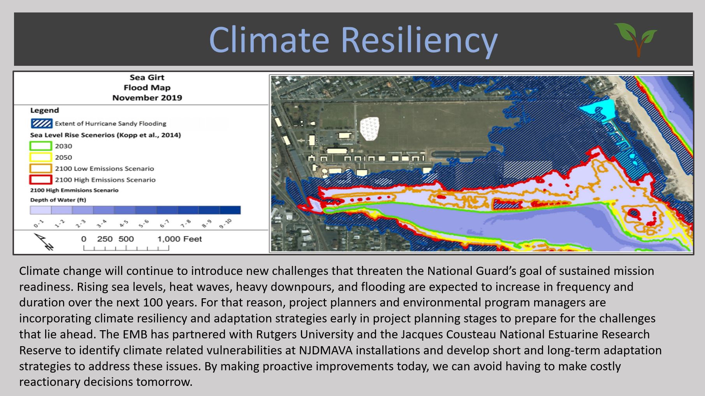Click the Sea Girt Flood Map heading

[147, 88]
